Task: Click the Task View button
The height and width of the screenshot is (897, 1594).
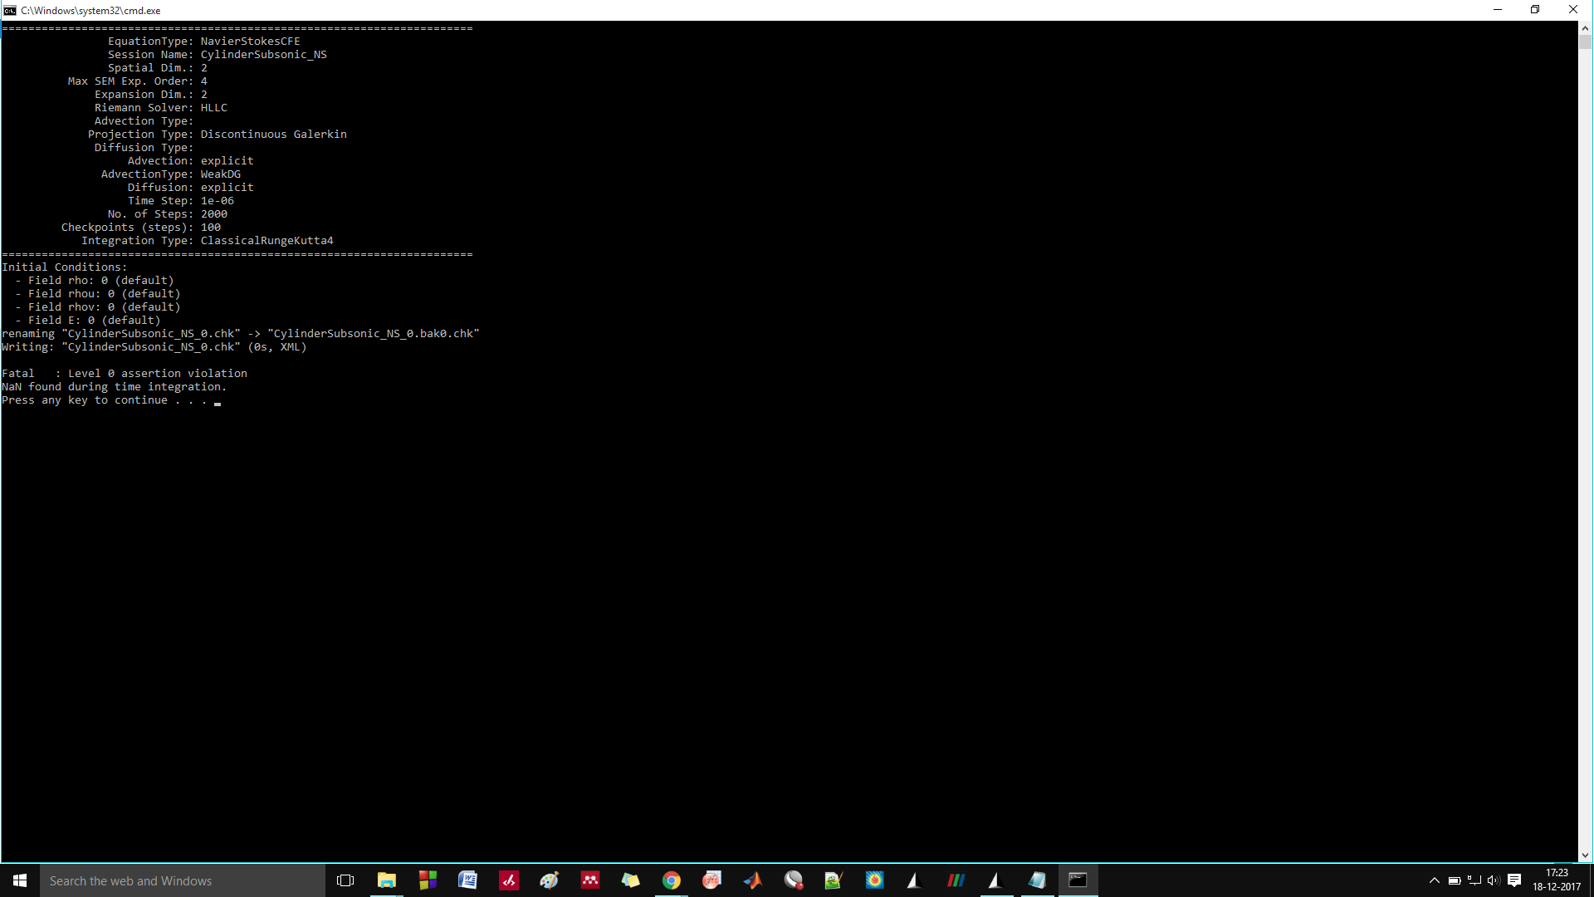Action: pyautogui.click(x=345, y=880)
